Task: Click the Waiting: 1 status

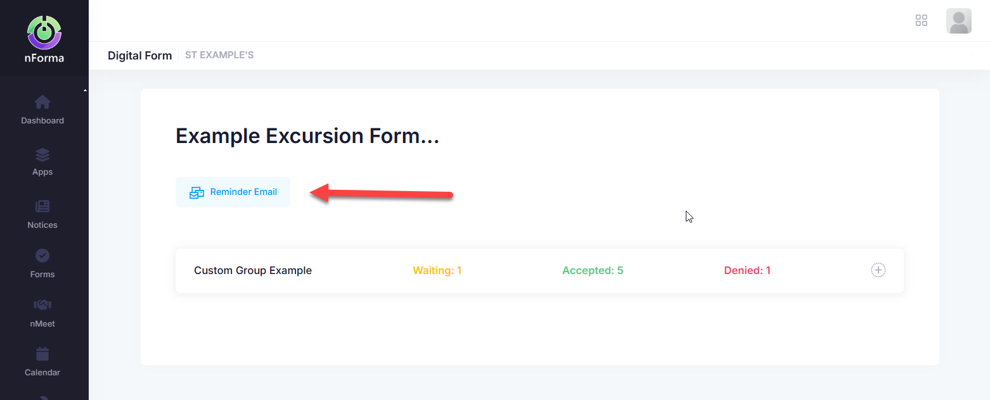Action: 437,270
